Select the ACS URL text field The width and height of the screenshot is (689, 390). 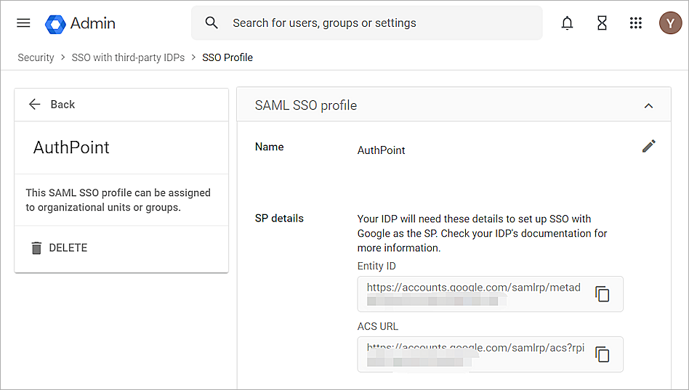click(x=474, y=354)
